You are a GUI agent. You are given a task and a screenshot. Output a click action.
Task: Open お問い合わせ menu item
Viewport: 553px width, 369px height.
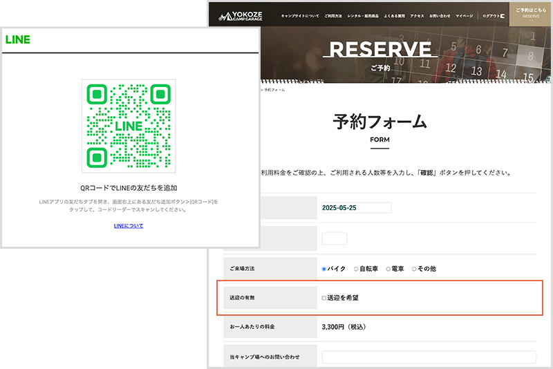click(440, 16)
